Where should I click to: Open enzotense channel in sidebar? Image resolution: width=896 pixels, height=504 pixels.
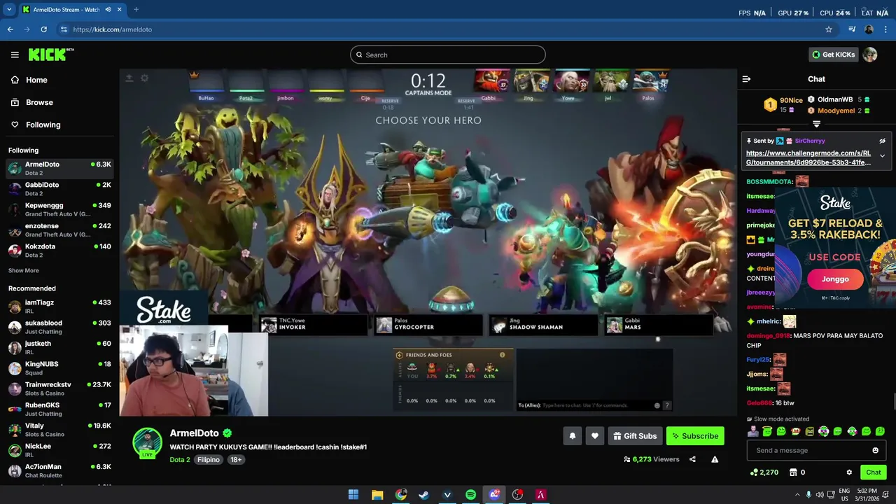[59, 230]
